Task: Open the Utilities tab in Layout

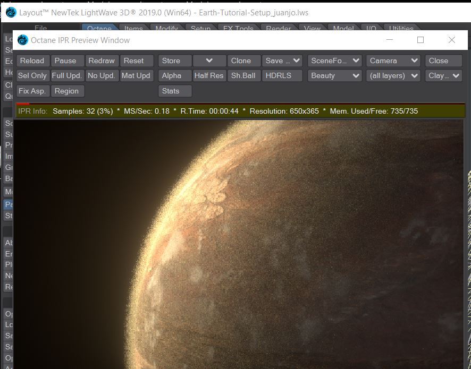Action: coord(401,28)
